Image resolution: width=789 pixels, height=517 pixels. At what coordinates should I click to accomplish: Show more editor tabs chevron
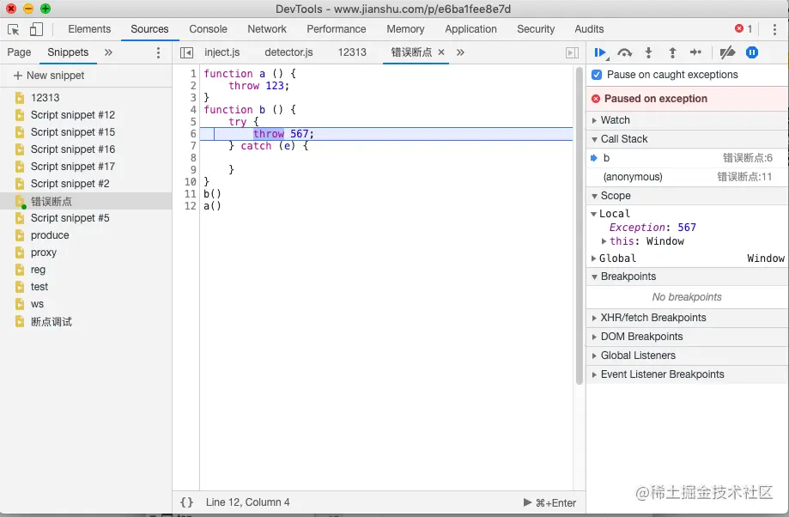pyautogui.click(x=460, y=52)
